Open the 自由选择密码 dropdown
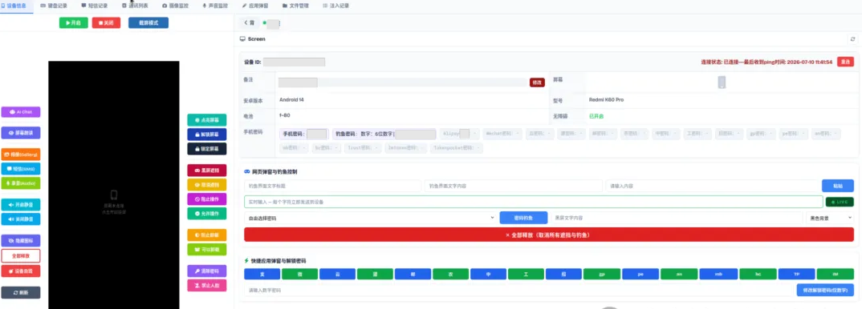The width and height of the screenshot is (862, 309). tap(370, 218)
